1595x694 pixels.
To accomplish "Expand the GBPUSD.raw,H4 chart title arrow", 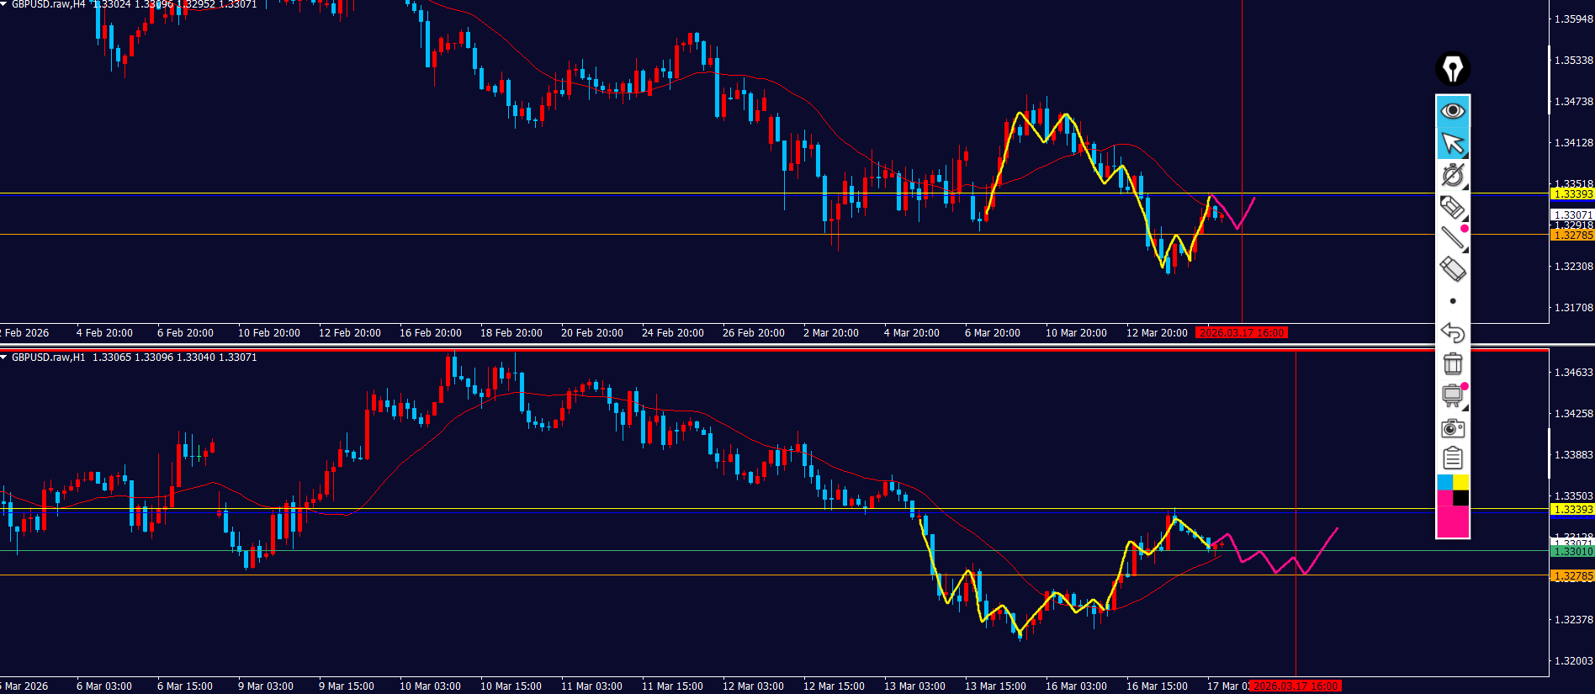I will tap(4, 4).
